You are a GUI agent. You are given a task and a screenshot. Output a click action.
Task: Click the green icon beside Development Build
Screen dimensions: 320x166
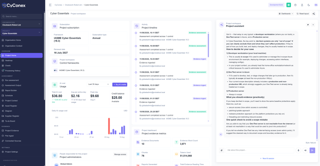(x=289, y=5)
